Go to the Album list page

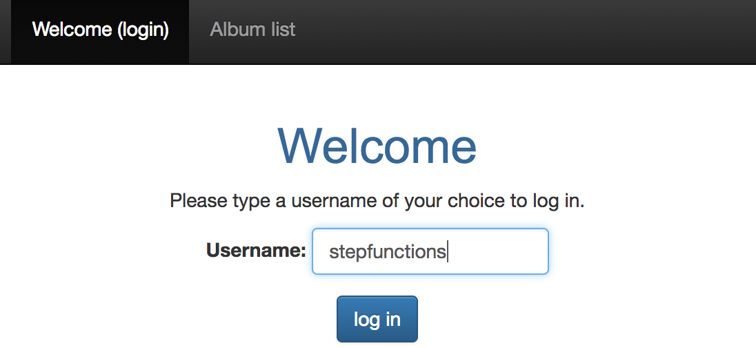click(252, 30)
